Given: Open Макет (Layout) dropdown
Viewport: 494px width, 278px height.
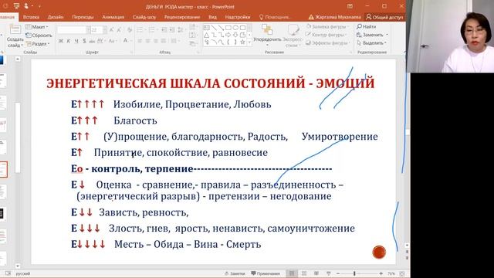Looking at the screenshot, I should (36, 27).
